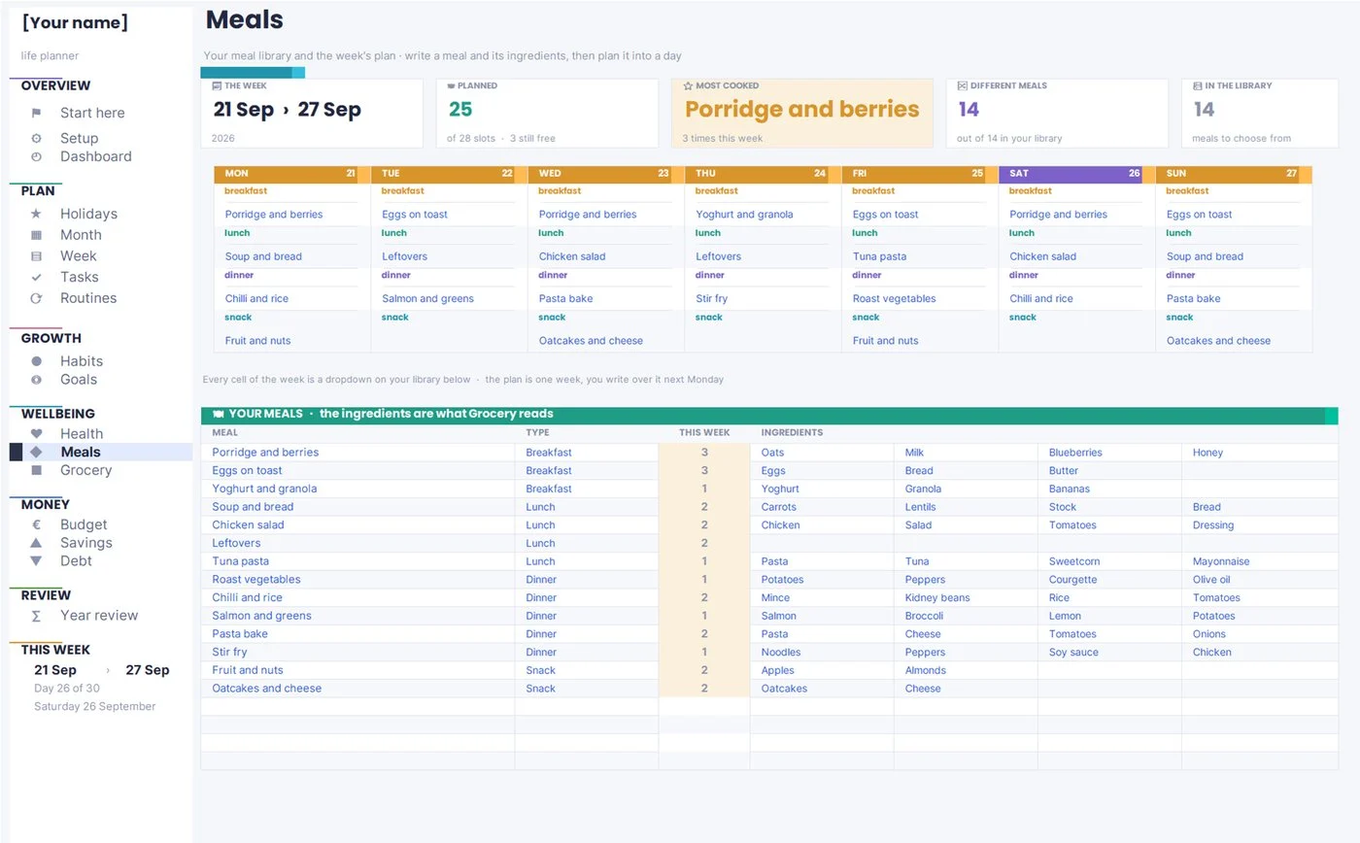Click the star icon beside MOST COOKED

[688, 85]
